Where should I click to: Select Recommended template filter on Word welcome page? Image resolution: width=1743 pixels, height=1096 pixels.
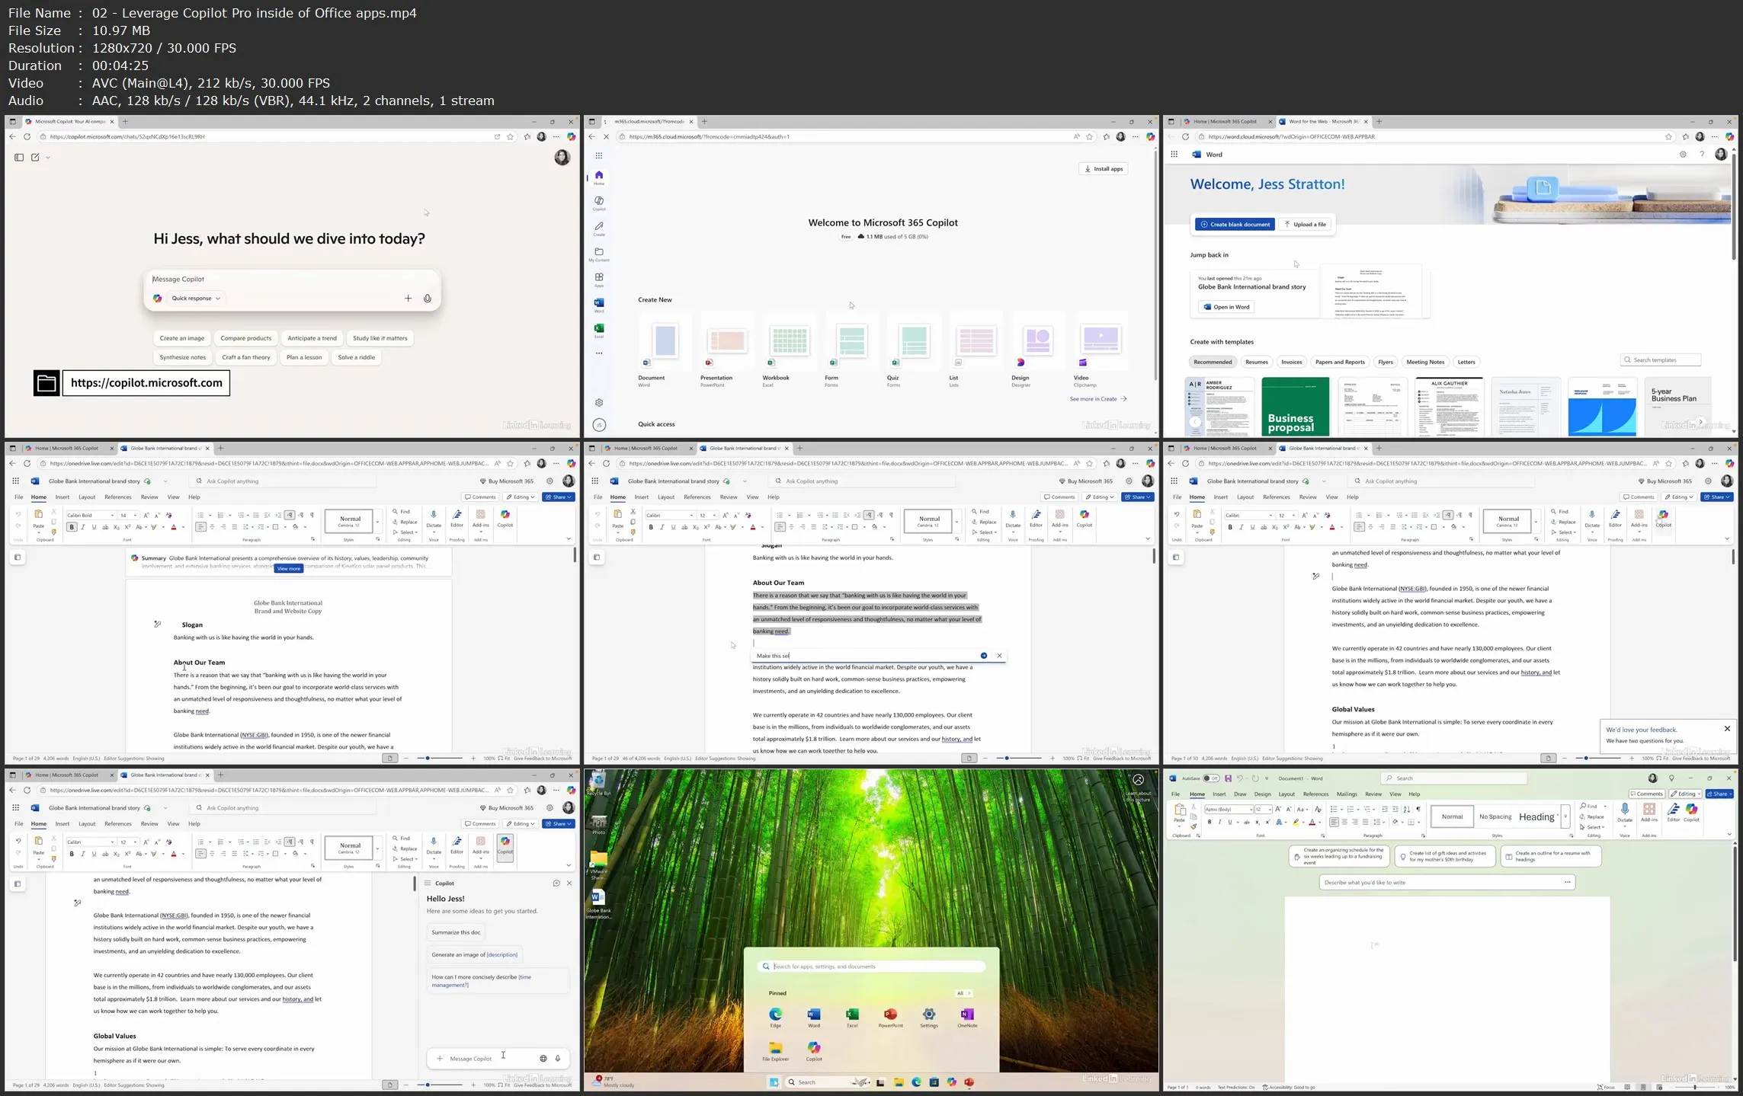(x=1213, y=363)
